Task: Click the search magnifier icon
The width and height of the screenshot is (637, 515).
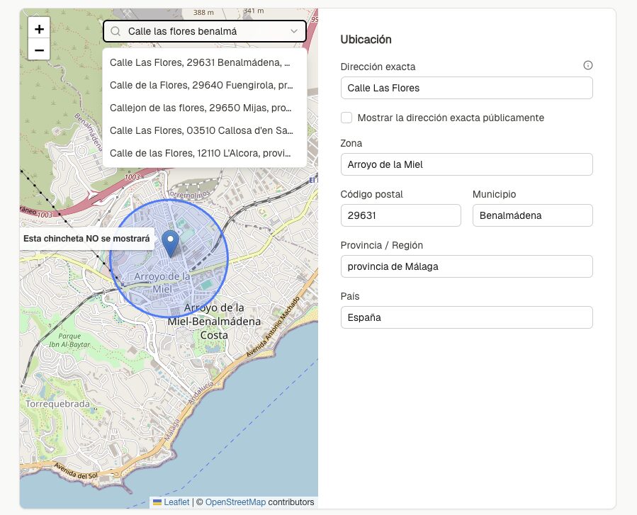Action: tap(115, 31)
